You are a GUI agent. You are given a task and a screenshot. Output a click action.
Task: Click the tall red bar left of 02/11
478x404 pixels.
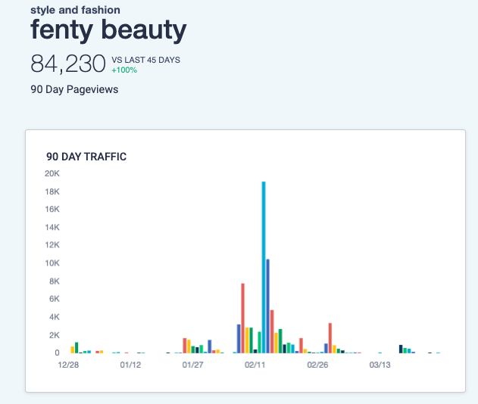[x=243, y=319]
